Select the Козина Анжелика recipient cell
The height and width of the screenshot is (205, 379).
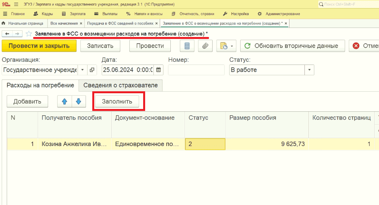tap(75, 144)
